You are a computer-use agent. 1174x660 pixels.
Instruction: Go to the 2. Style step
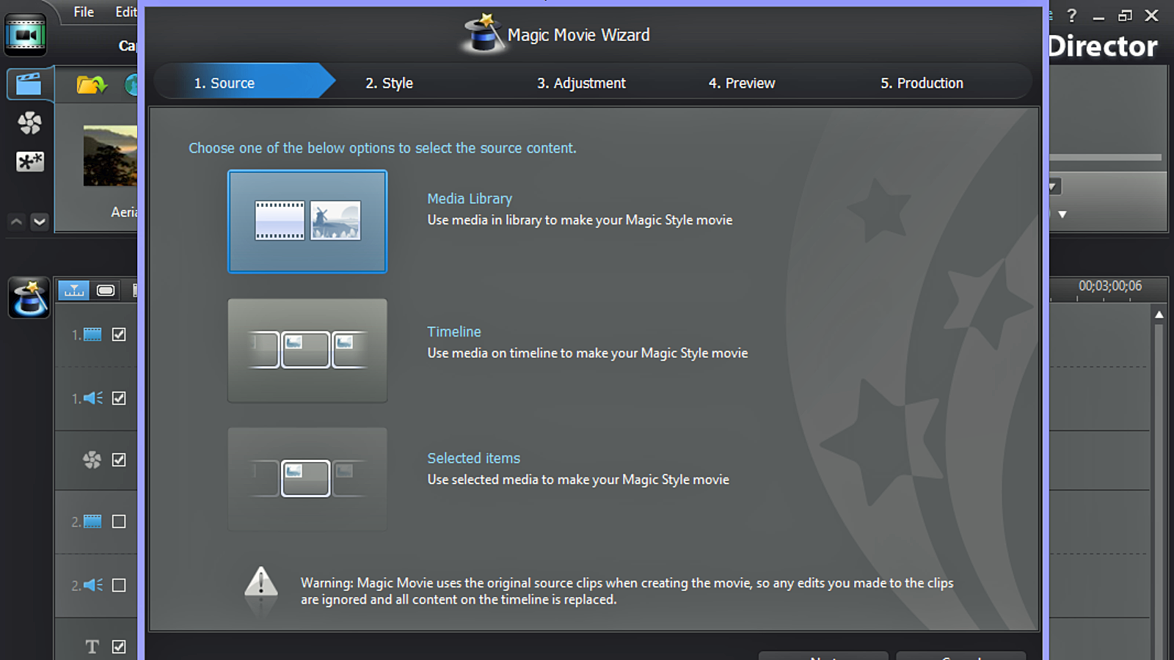(389, 84)
